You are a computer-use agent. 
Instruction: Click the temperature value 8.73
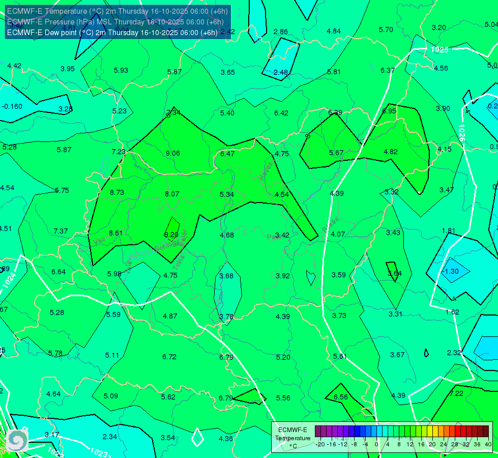(x=117, y=192)
